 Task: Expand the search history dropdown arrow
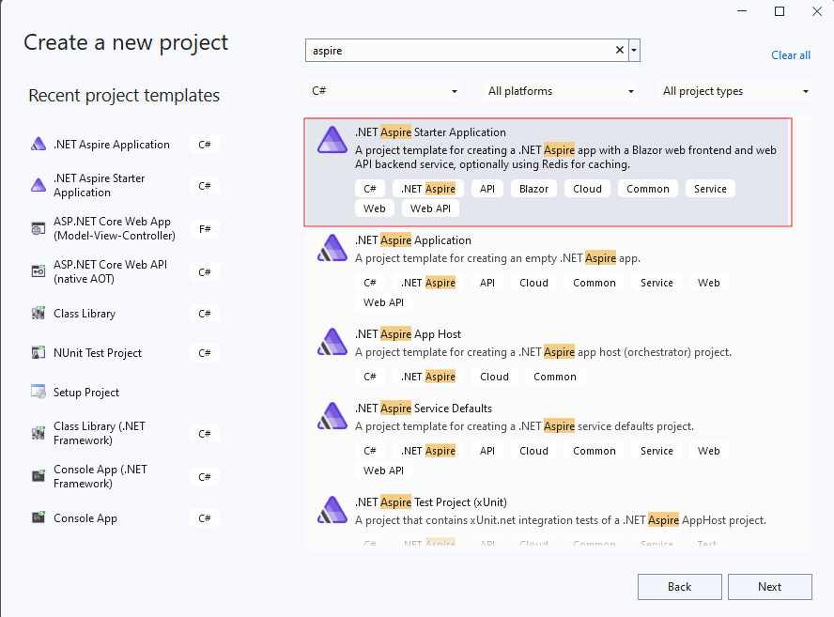point(635,51)
